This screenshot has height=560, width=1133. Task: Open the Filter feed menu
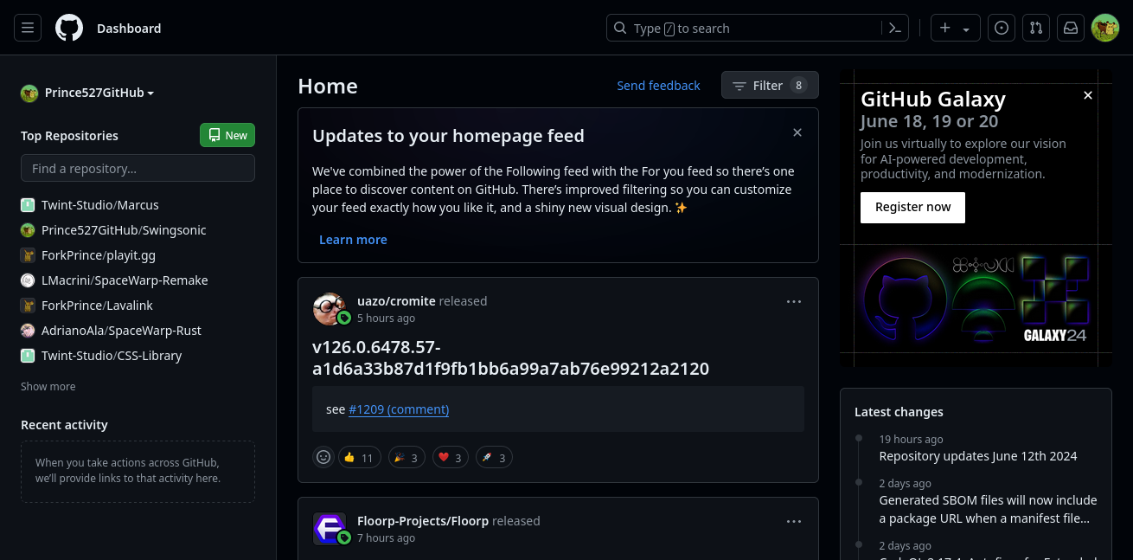770,85
